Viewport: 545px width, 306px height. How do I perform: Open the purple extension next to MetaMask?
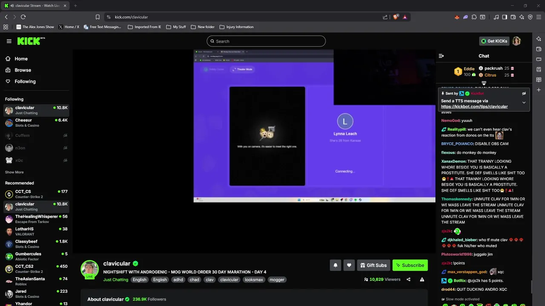(465, 17)
